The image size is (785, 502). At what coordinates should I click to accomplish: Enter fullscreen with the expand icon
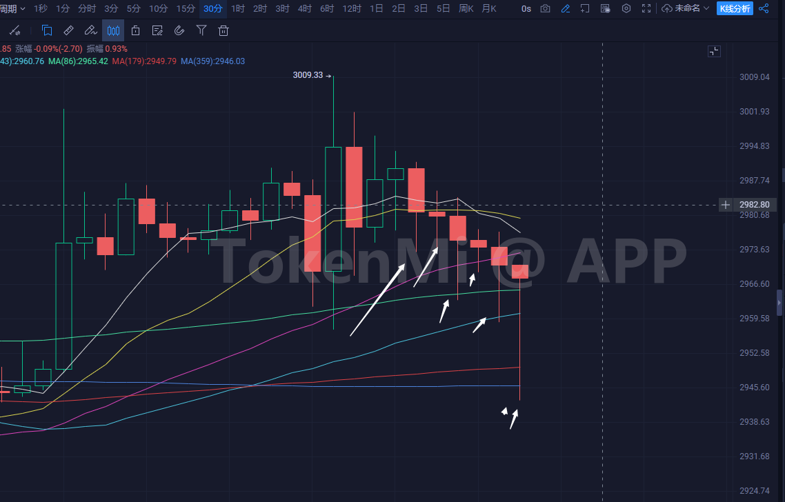tap(646, 8)
